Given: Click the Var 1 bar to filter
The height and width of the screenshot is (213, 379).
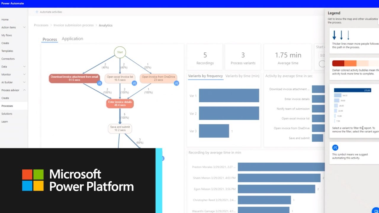Looking at the screenshot, I should 229,96.
